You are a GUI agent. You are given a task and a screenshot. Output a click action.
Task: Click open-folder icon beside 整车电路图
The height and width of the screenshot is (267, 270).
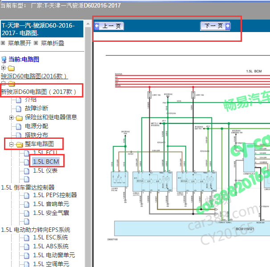click(x=19, y=145)
